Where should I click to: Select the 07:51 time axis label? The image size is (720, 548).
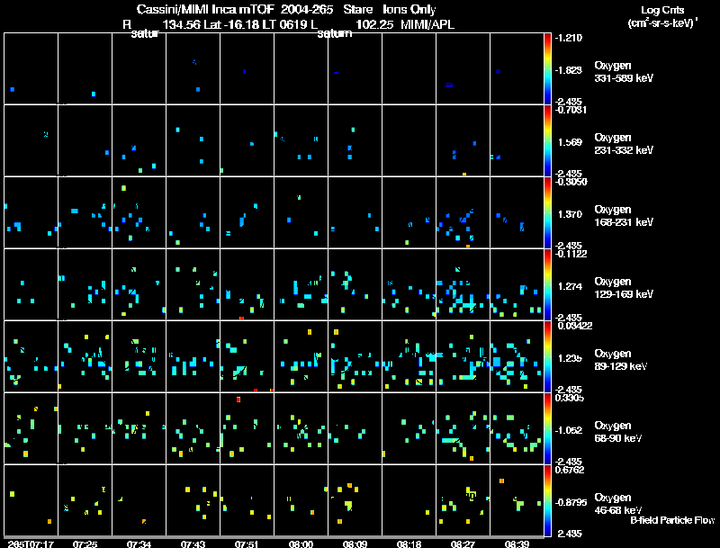tap(247, 544)
